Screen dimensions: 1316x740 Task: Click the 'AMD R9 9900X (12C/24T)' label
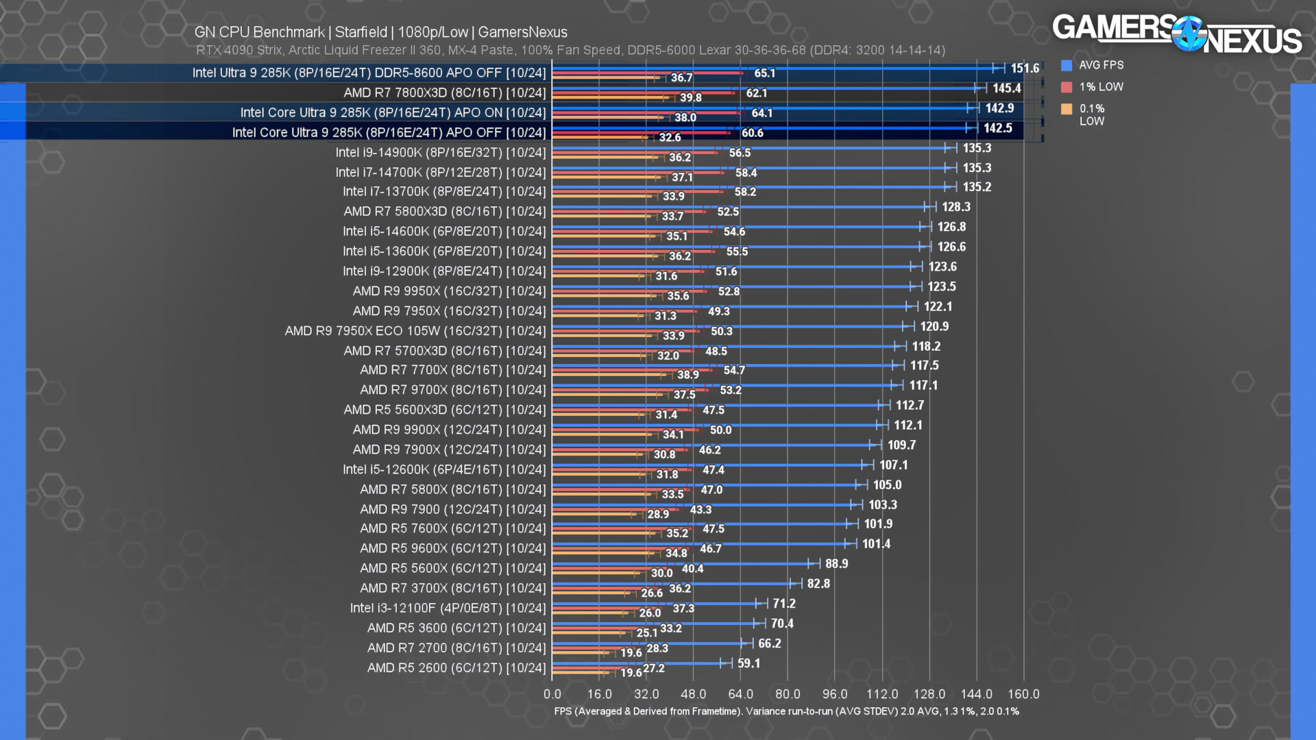(450, 429)
